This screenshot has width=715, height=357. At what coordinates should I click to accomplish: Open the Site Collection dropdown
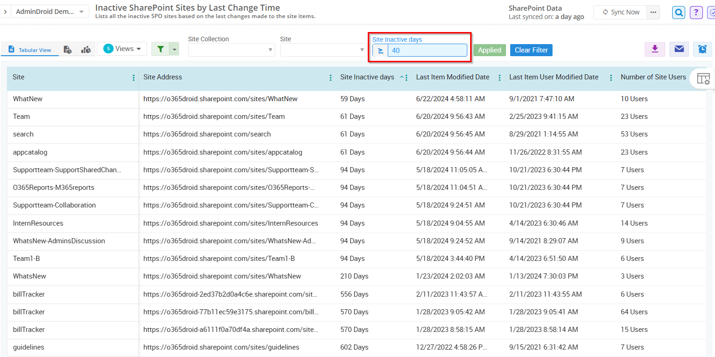click(x=231, y=50)
